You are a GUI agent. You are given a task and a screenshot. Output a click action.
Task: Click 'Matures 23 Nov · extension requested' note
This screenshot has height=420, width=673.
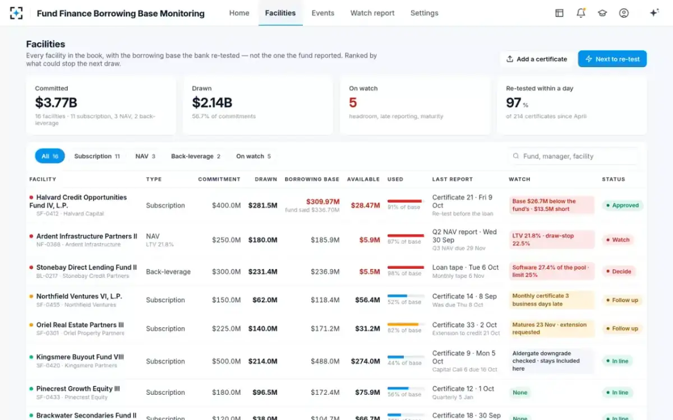[x=552, y=329]
